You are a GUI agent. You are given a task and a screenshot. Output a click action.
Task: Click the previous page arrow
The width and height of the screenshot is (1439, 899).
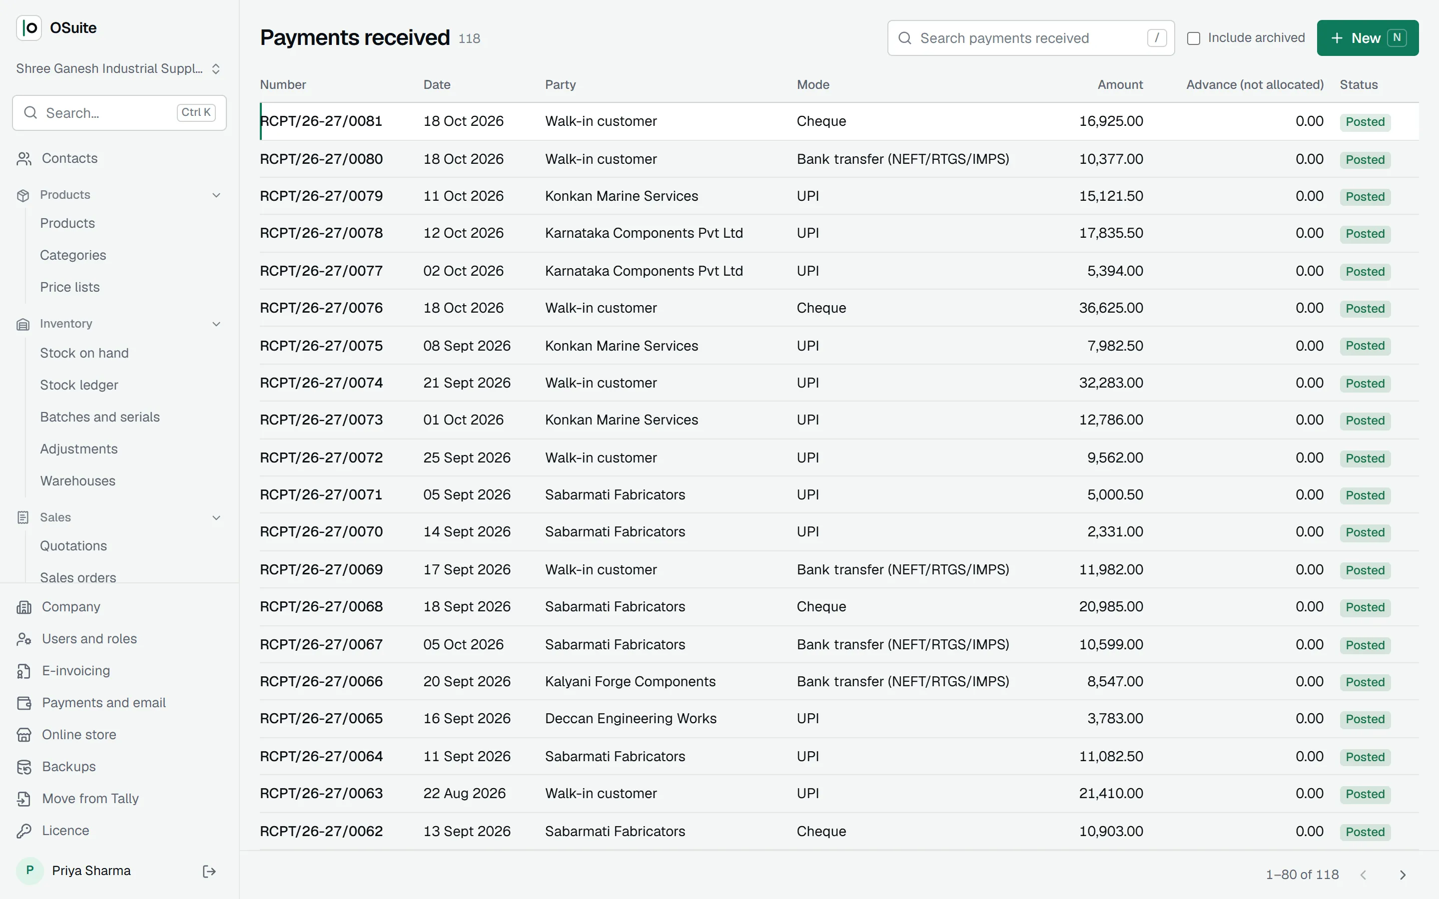point(1364,875)
